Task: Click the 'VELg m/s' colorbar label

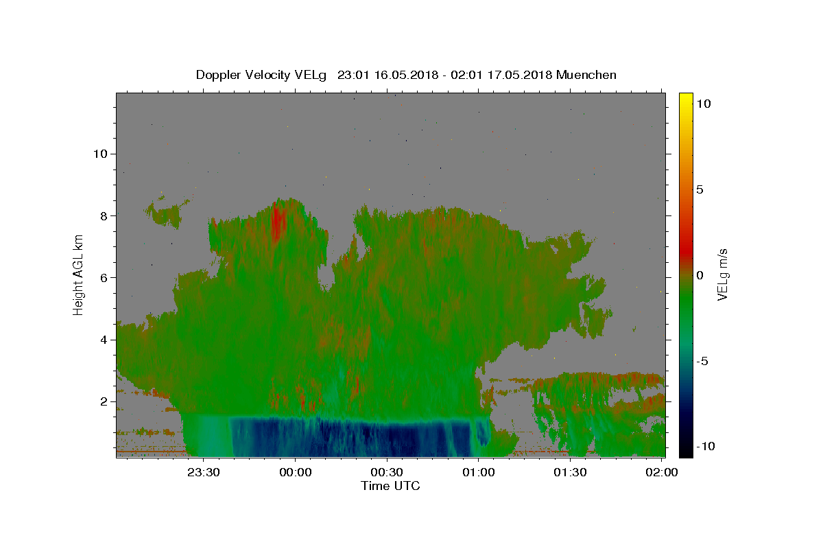Action: 722,275
